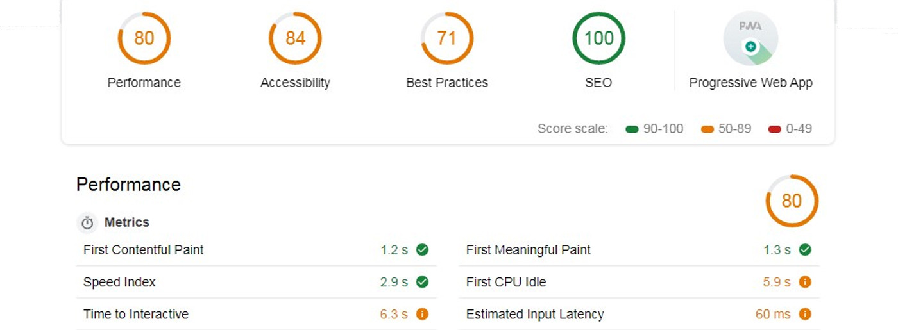898x330 pixels.
Task: Click the stopwatch icon beside Metrics
Action: pyautogui.click(x=87, y=223)
